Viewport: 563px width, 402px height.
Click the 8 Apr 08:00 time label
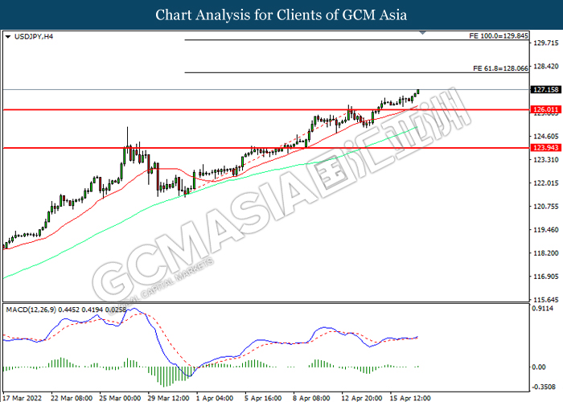pyautogui.click(x=311, y=398)
